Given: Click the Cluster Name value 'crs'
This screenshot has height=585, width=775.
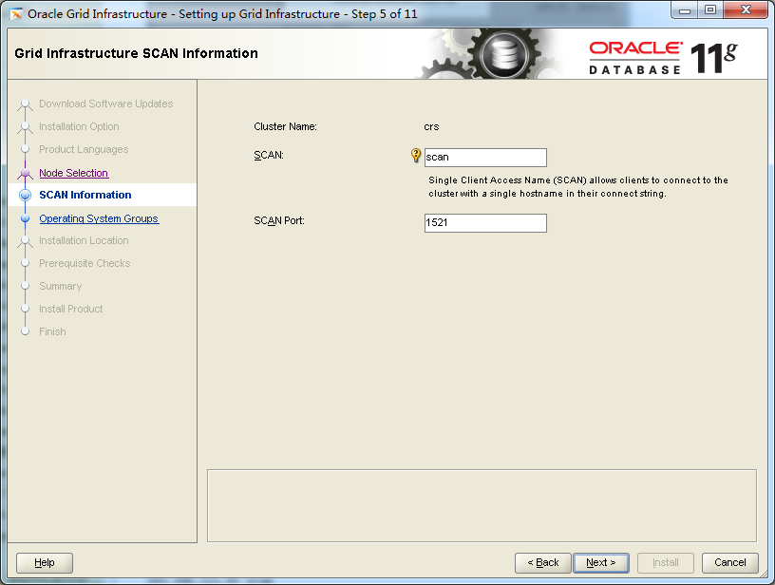Looking at the screenshot, I should click(431, 126).
